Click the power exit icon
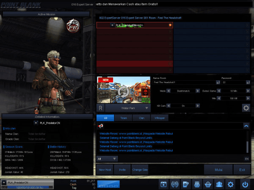 [245, 184]
